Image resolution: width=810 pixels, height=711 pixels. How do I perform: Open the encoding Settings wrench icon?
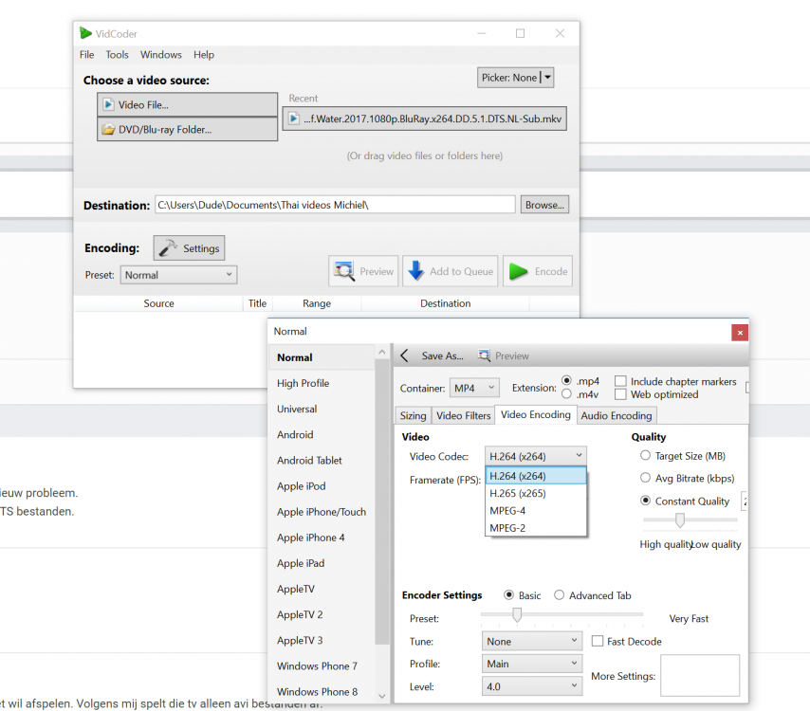(168, 248)
